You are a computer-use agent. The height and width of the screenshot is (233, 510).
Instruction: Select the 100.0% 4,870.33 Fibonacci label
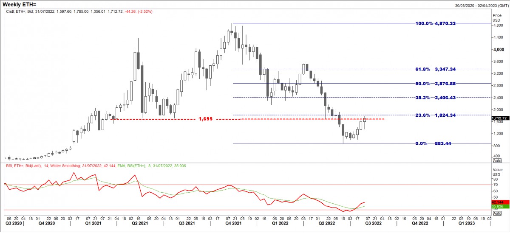pos(435,23)
